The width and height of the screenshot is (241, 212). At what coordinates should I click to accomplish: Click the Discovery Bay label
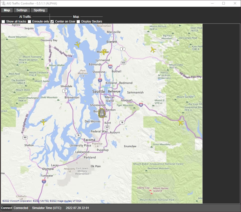click(49, 40)
